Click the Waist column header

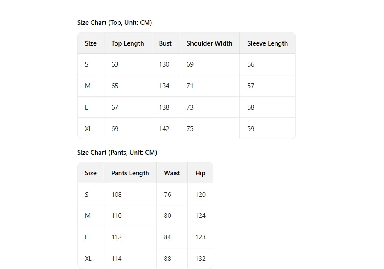(x=172, y=173)
